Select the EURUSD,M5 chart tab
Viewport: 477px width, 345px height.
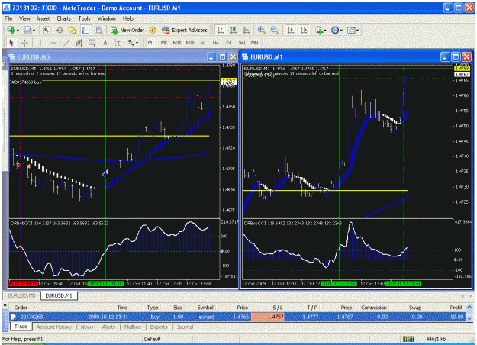tap(21, 295)
